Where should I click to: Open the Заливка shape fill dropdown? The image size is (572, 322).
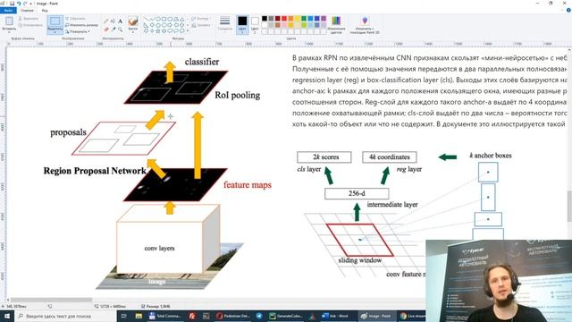coord(202,25)
